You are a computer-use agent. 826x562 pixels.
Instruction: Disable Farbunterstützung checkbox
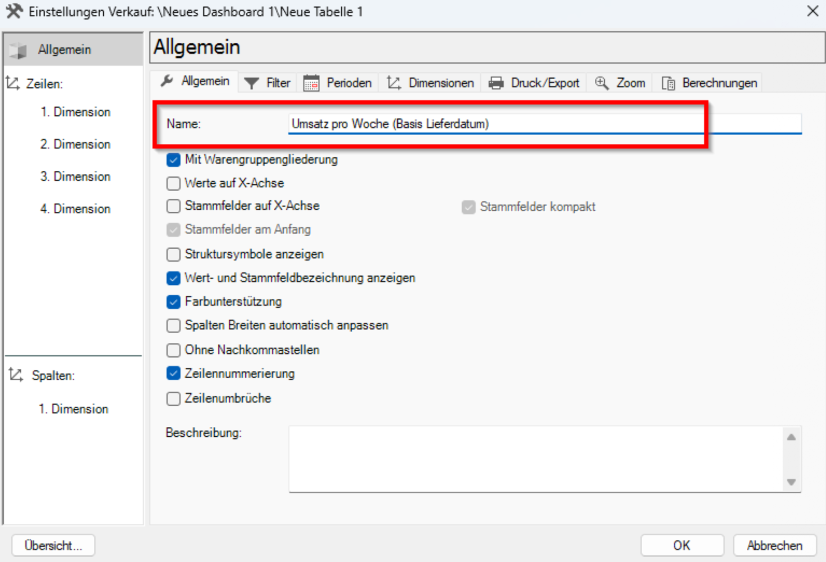173,302
